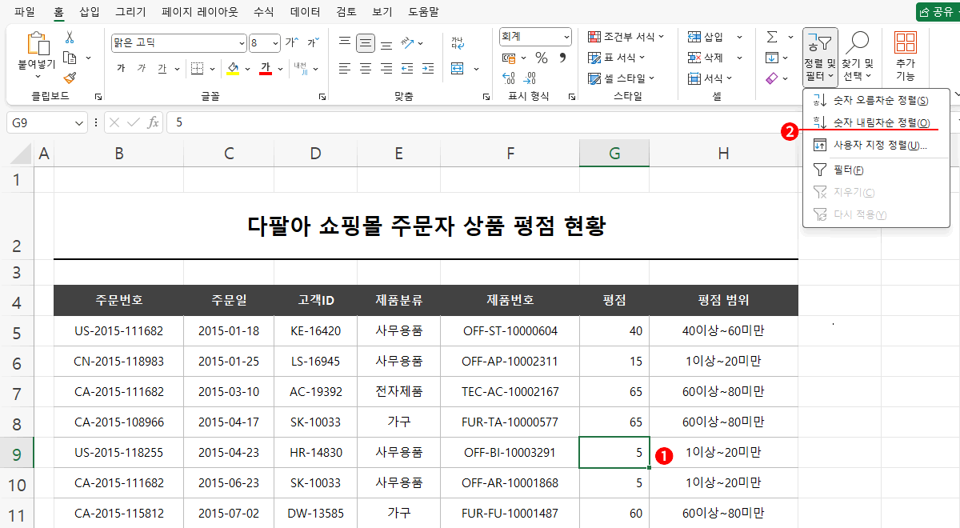Viewport: 960px width, 528px height.
Task: Apply percent style (%) format
Action: [542, 58]
